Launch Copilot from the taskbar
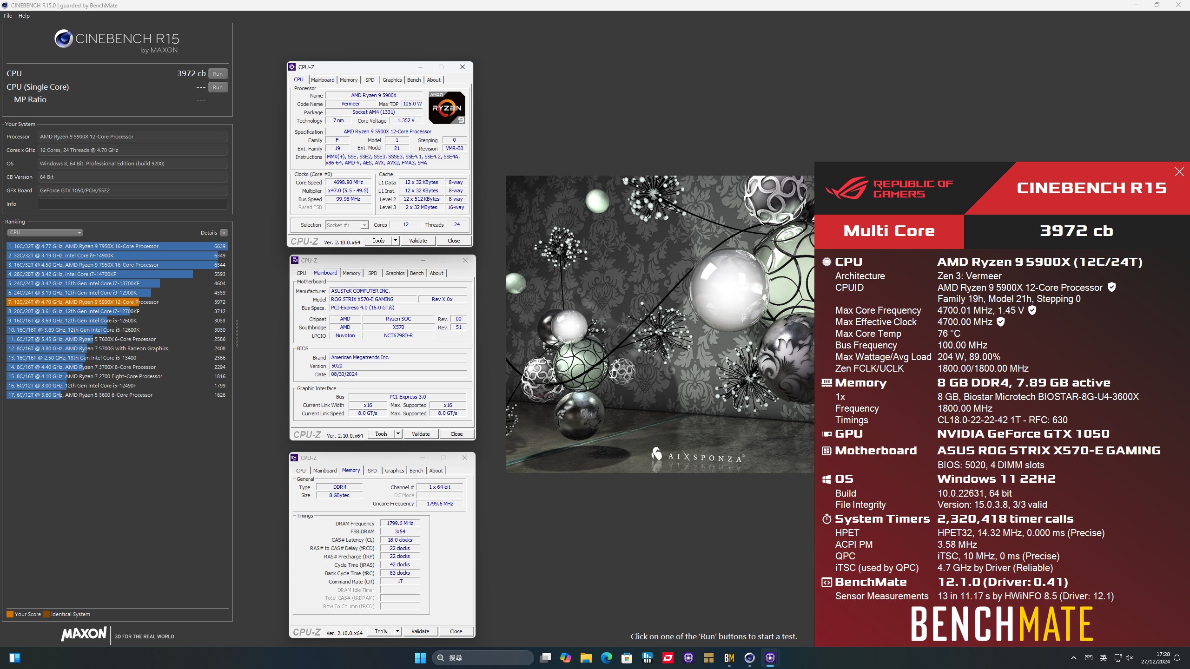 [x=566, y=657]
